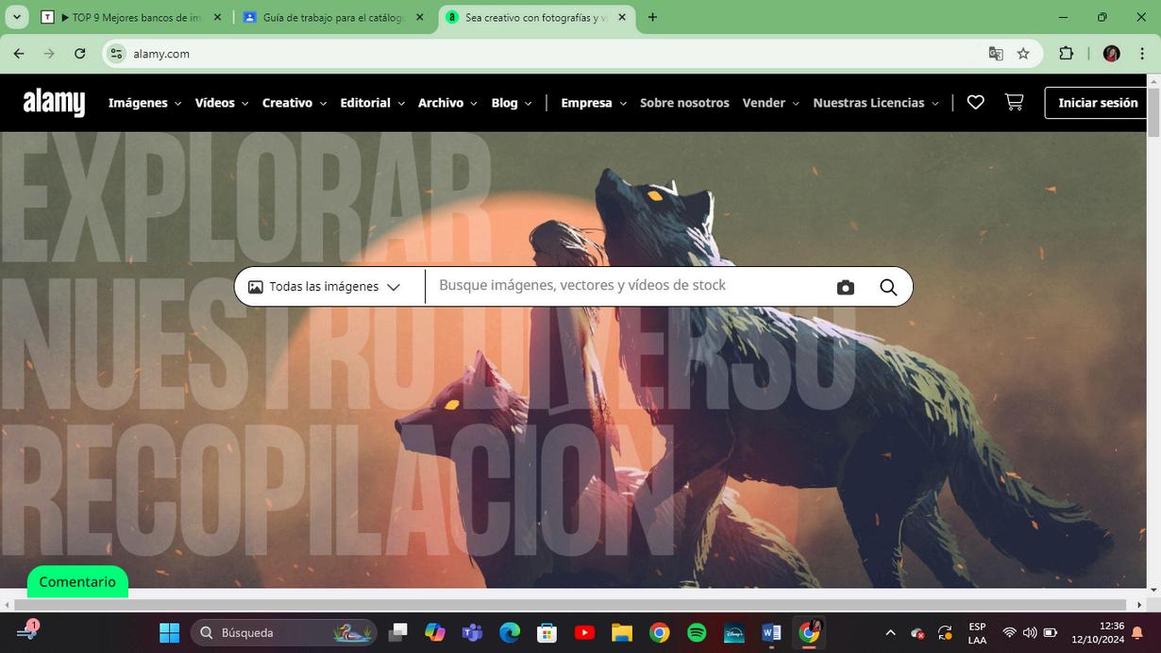Image resolution: width=1161 pixels, height=653 pixels.
Task: Reload the alamy.com page
Action: click(x=80, y=54)
